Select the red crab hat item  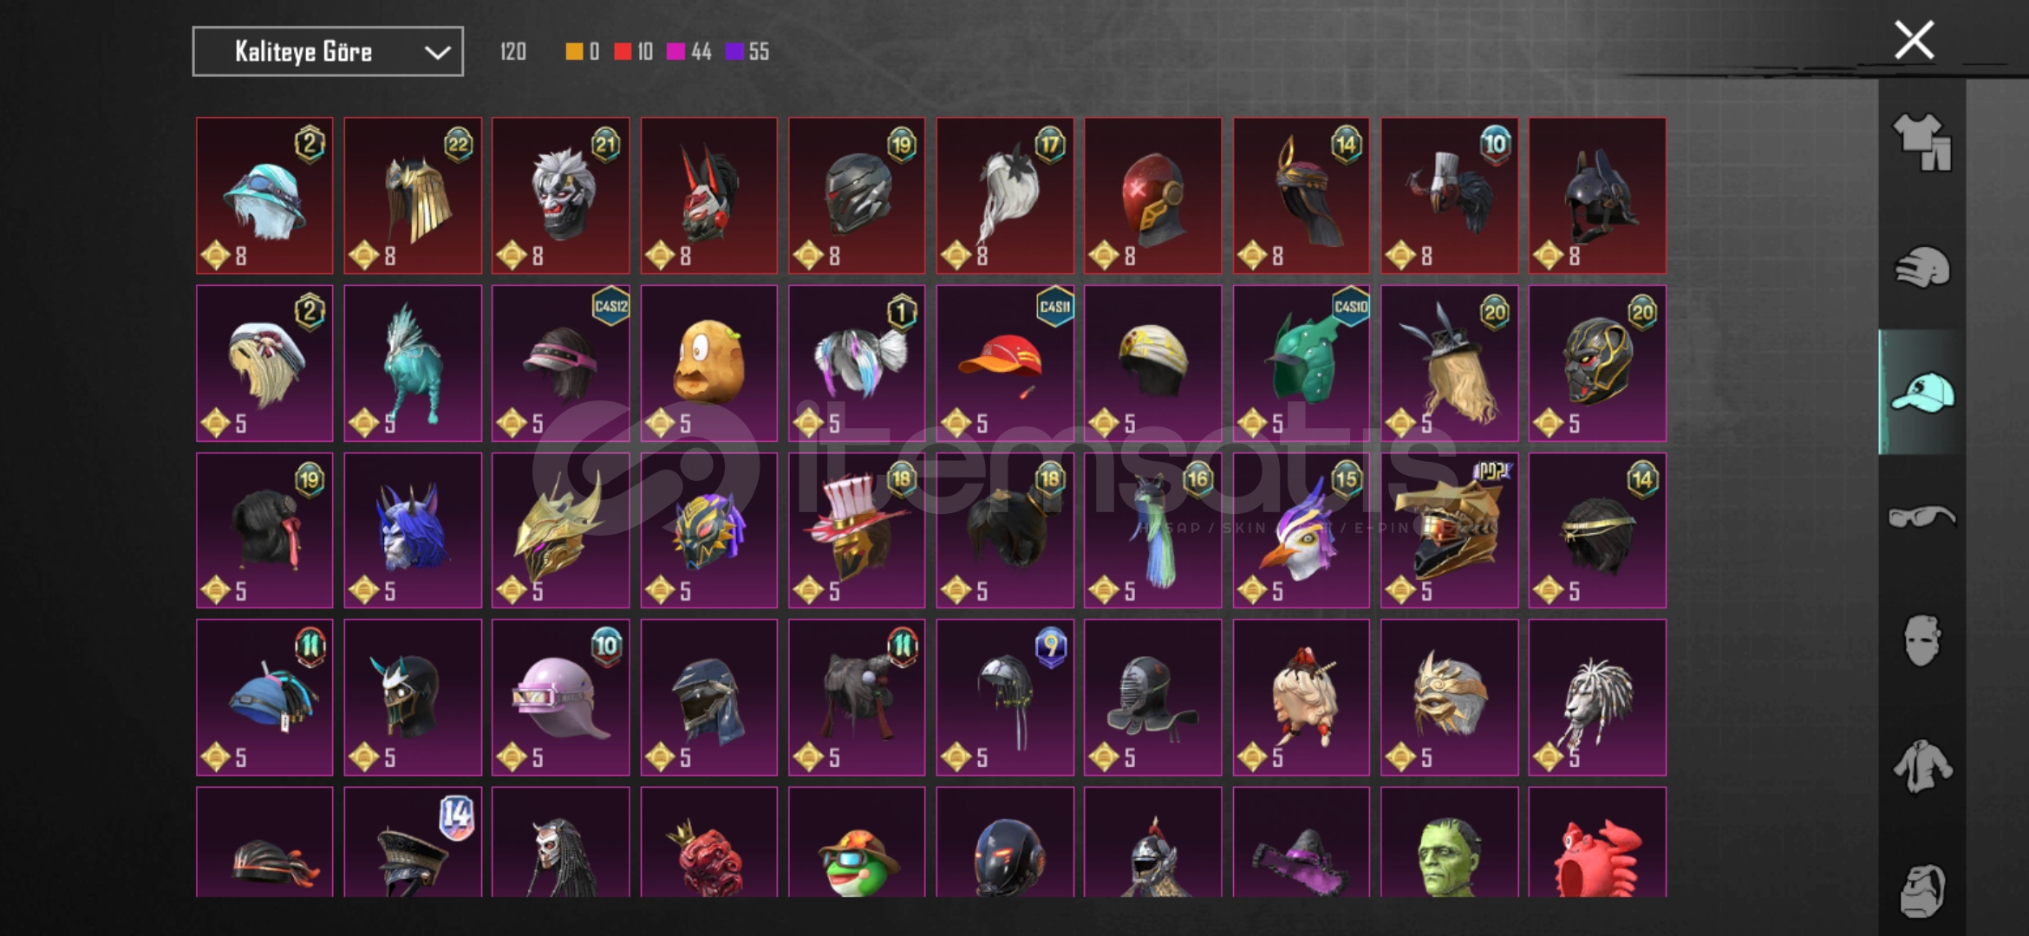pyautogui.click(x=1597, y=842)
